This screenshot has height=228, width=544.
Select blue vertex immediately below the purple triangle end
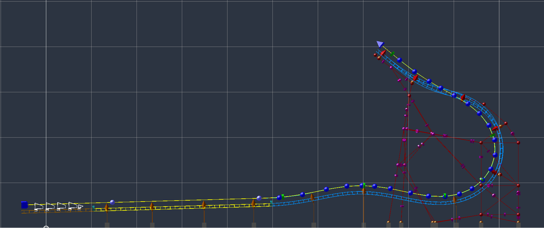(399, 60)
